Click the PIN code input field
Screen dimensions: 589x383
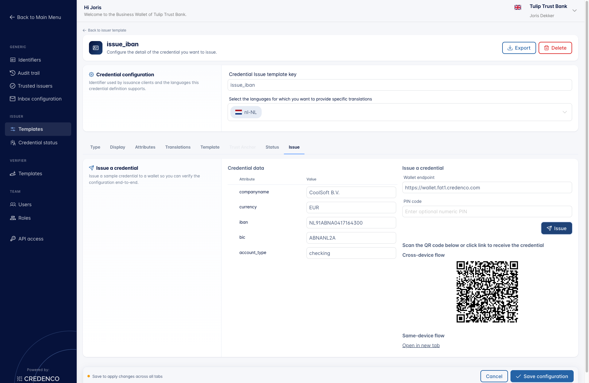[x=487, y=211]
